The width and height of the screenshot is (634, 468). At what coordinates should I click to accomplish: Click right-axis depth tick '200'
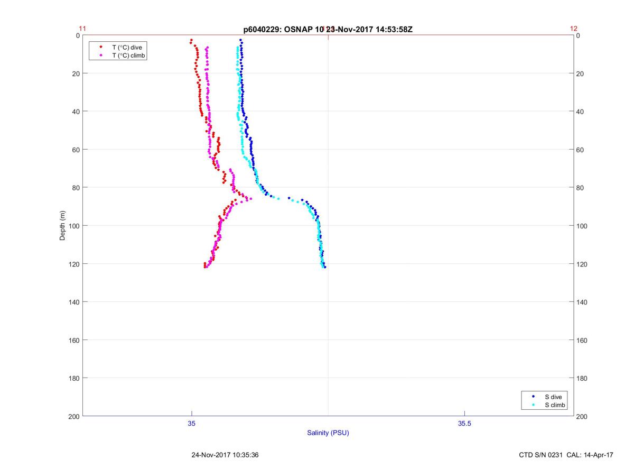582,417
